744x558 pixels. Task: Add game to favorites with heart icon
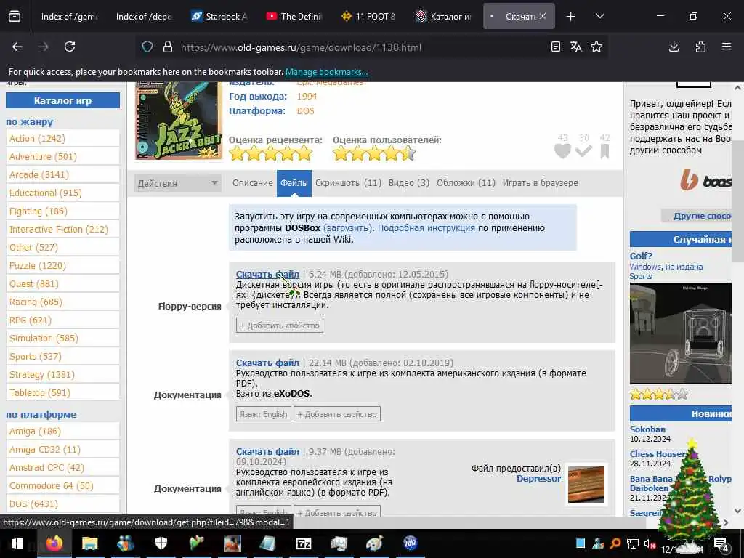pos(563,151)
